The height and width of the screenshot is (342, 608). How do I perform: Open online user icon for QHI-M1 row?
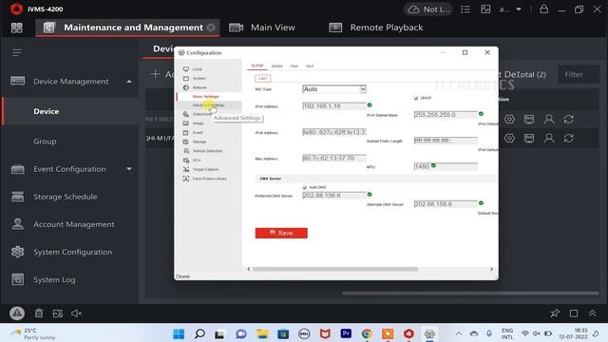(549, 138)
